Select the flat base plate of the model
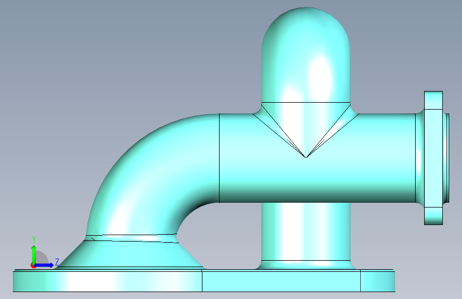 pyautogui.click(x=204, y=281)
